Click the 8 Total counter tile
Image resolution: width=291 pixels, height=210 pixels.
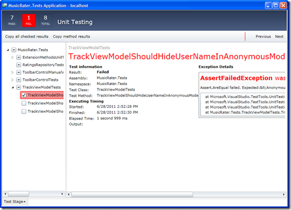(x=46, y=21)
